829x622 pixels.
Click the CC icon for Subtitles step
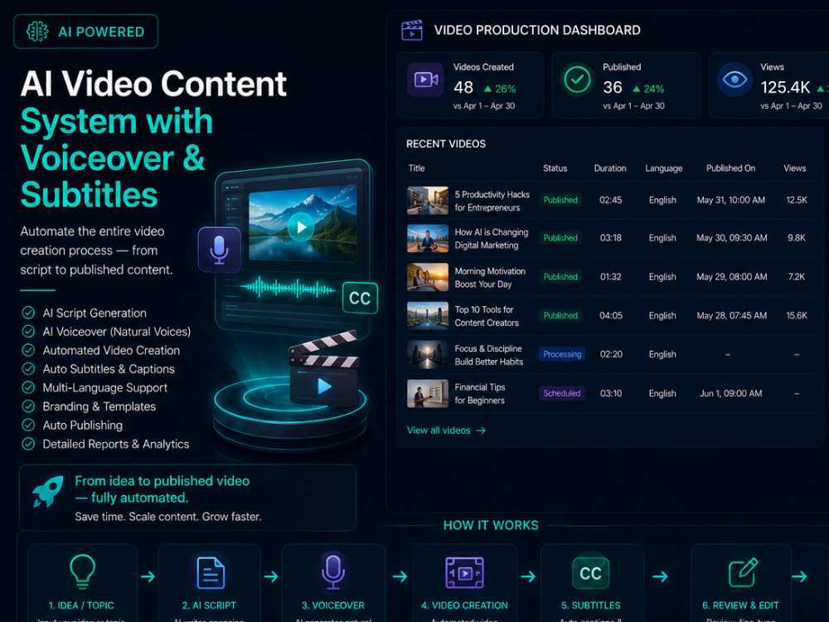(x=590, y=573)
